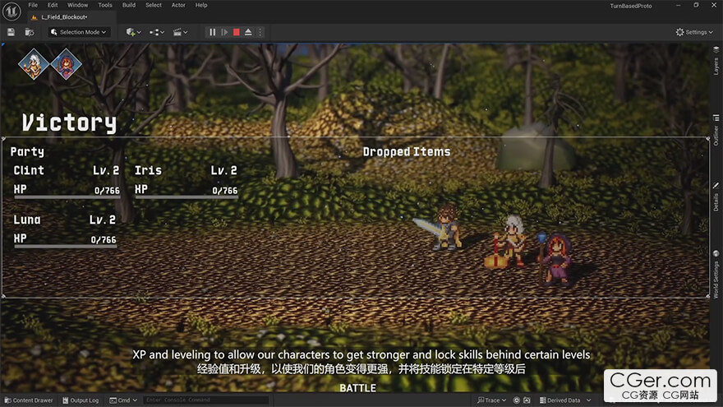Expand the Settings dropdown menu

click(x=694, y=32)
